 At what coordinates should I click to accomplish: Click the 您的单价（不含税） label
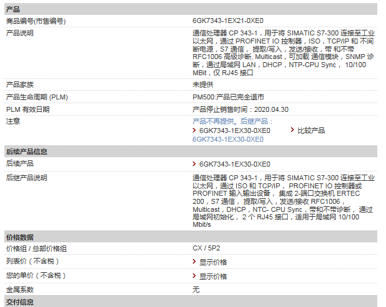[36, 275]
